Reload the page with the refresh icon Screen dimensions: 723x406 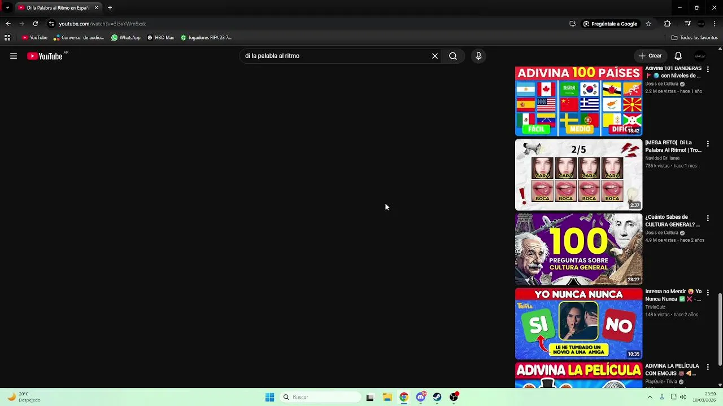[35, 24]
